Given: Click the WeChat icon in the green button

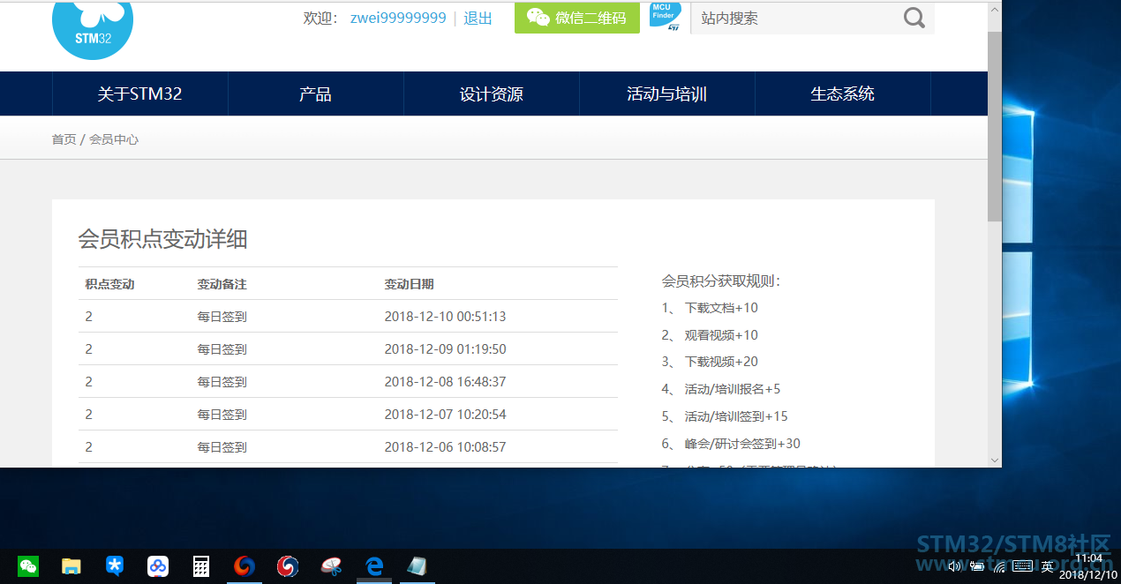Looking at the screenshot, I should [x=538, y=18].
